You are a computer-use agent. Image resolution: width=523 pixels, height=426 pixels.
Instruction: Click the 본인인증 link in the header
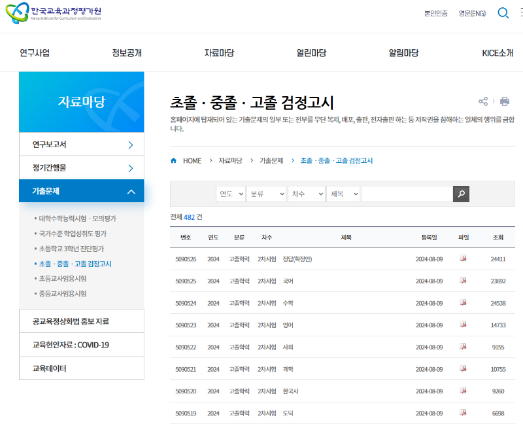click(x=436, y=13)
